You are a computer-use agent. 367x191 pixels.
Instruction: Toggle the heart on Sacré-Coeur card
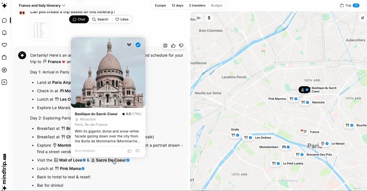[129, 45]
